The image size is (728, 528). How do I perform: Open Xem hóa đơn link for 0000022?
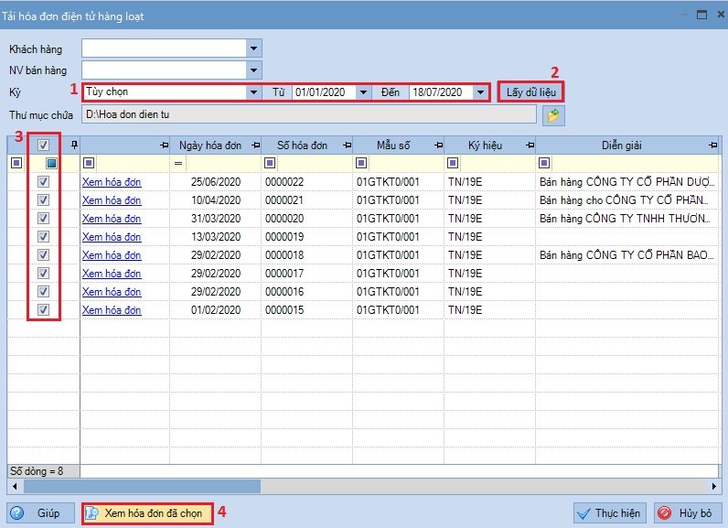(112, 182)
